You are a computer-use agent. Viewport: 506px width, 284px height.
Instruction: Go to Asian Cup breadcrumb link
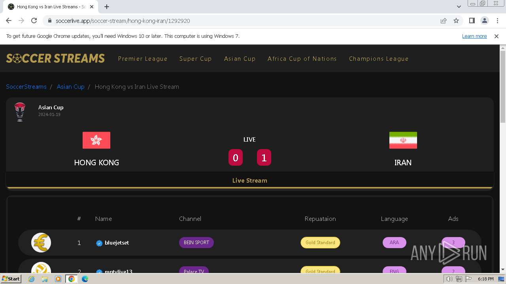click(70, 87)
